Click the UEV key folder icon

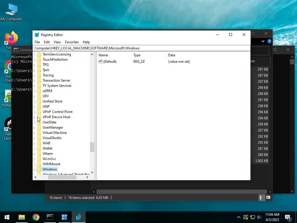[39, 96]
